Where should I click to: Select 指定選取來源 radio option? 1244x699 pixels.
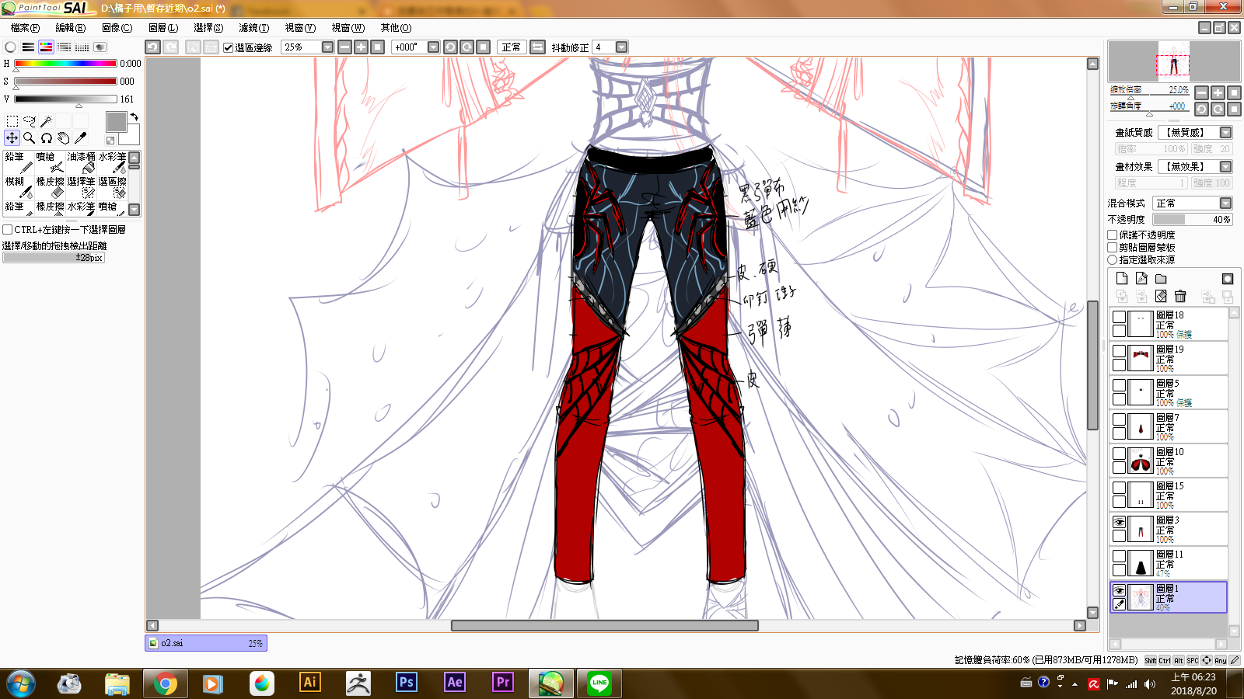[x=1112, y=259]
